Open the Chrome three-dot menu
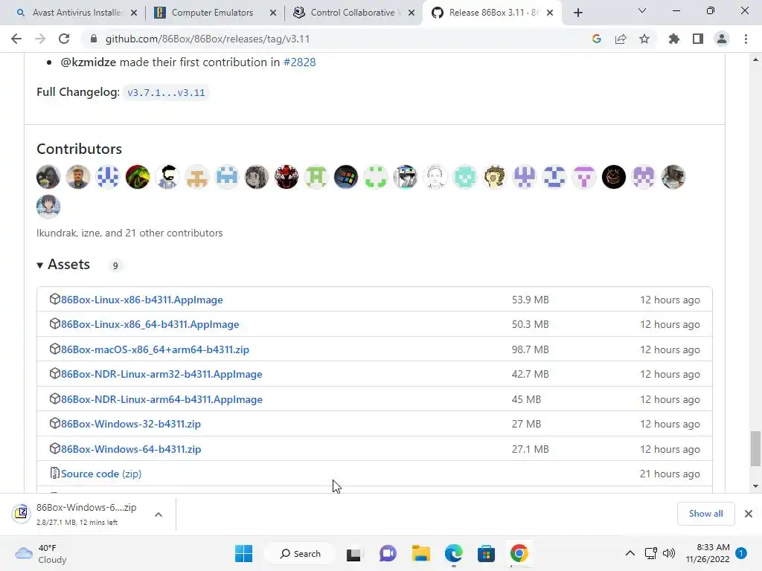This screenshot has height=571, width=762. point(746,39)
